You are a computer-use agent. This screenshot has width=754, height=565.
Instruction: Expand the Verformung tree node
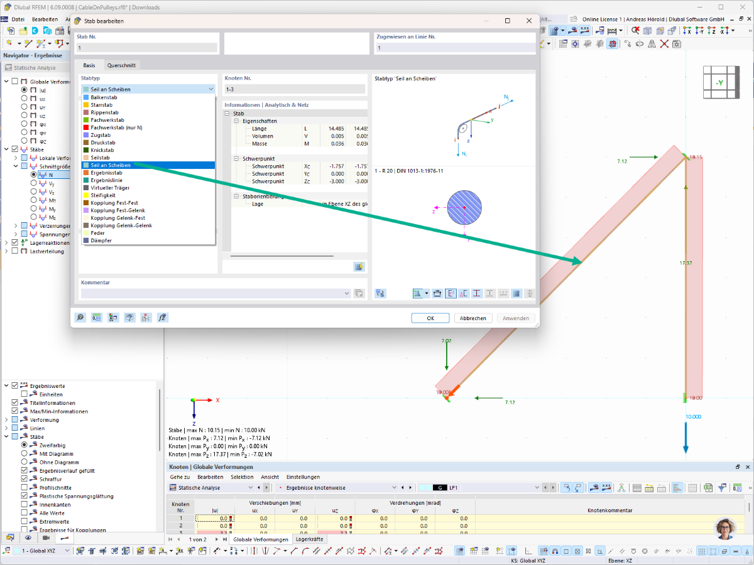(x=7, y=420)
